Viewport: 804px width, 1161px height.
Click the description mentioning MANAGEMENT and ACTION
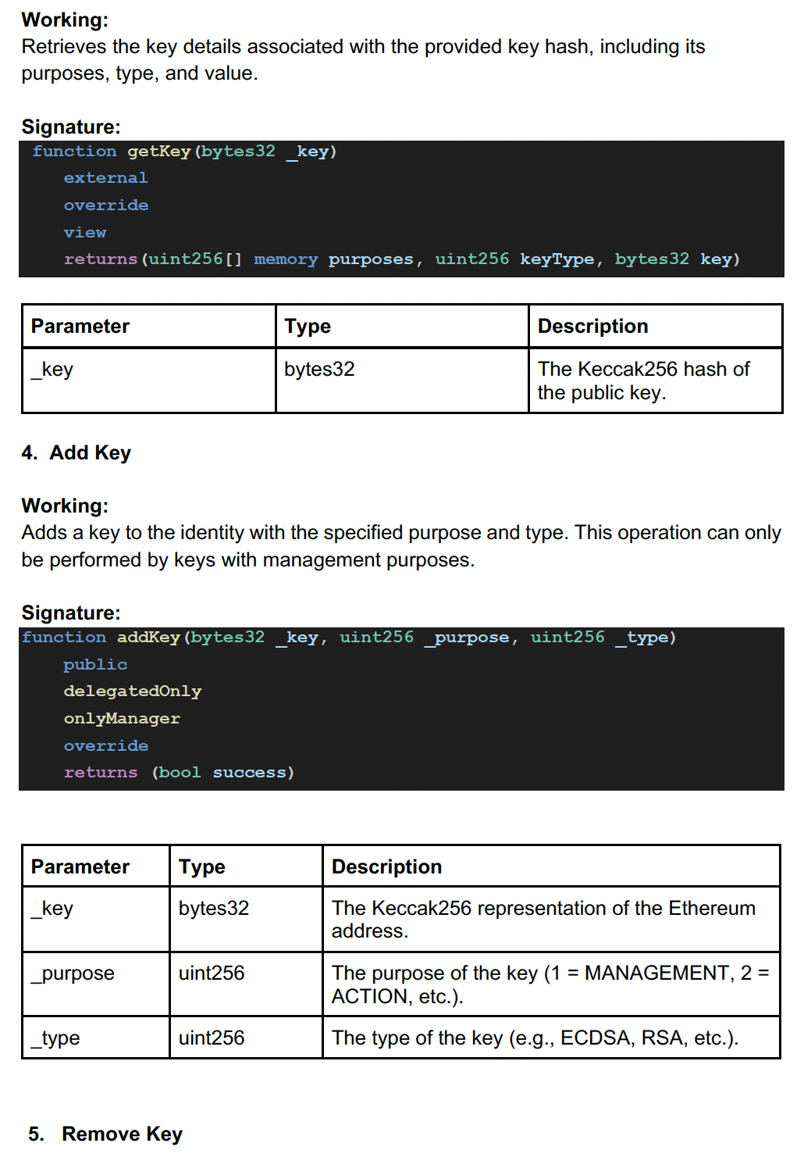click(x=550, y=984)
